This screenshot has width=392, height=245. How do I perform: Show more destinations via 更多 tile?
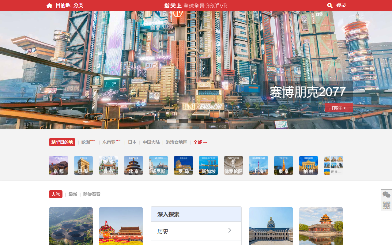(334, 165)
